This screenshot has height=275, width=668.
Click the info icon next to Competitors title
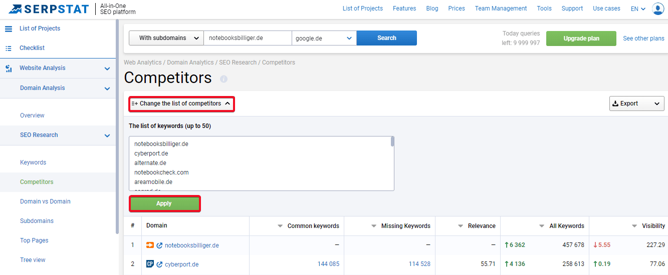pos(224,79)
